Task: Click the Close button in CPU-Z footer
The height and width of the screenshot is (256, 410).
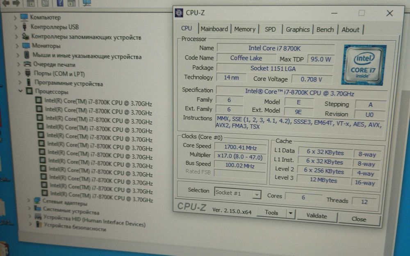Action: [359, 219]
